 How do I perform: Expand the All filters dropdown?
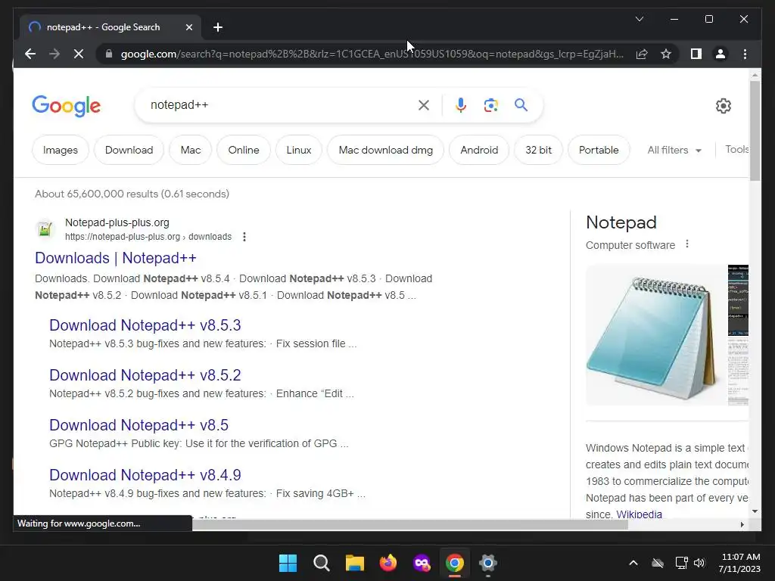tap(674, 150)
